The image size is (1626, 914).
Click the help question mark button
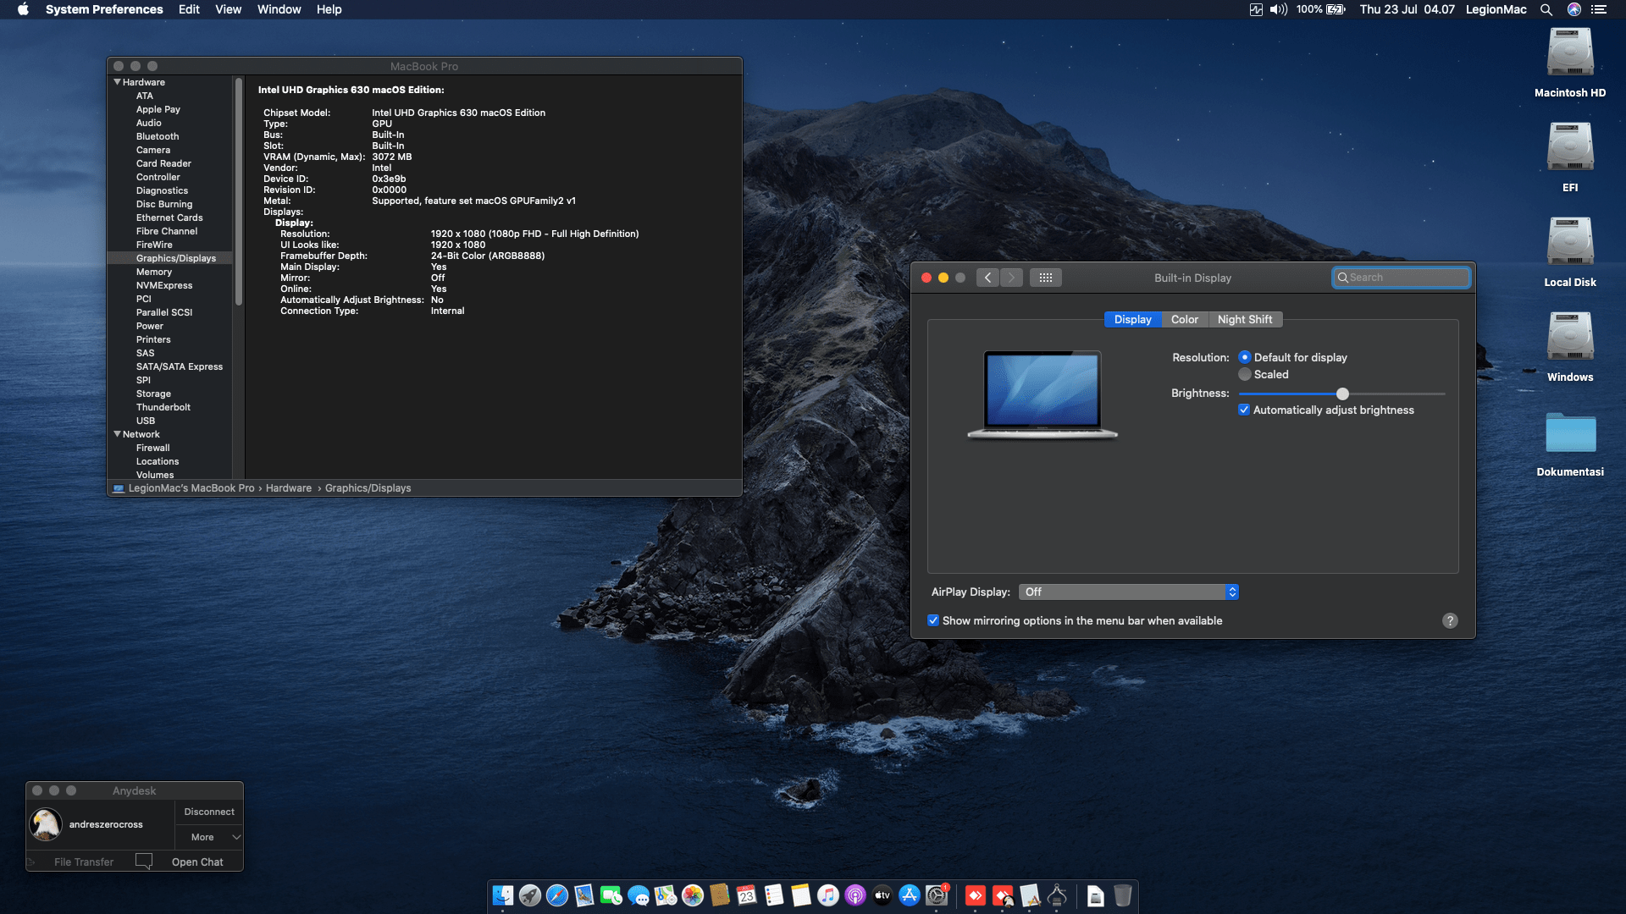pyautogui.click(x=1450, y=620)
